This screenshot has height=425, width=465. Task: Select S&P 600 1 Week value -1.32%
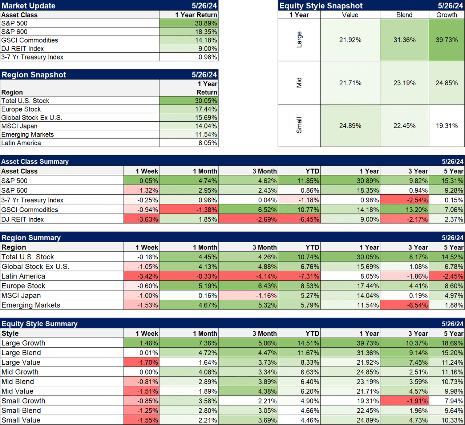pyautogui.click(x=141, y=190)
